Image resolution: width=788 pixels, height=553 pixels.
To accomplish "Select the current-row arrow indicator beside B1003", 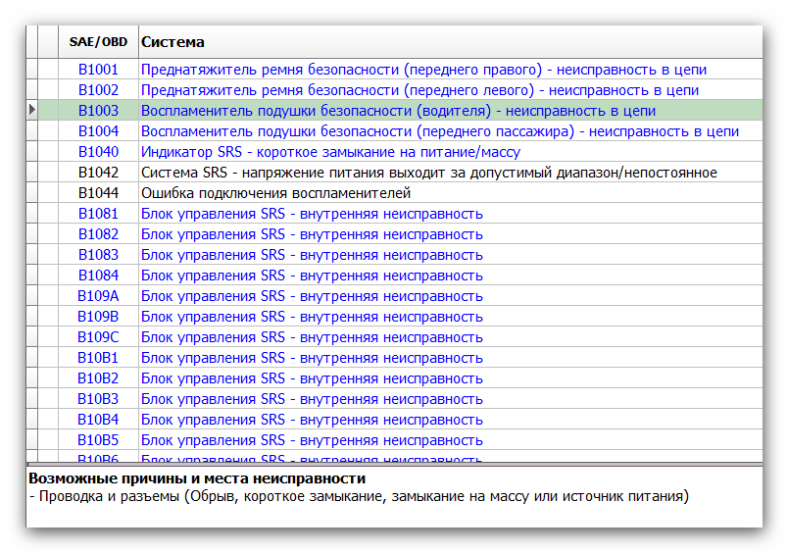I will (x=32, y=110).
